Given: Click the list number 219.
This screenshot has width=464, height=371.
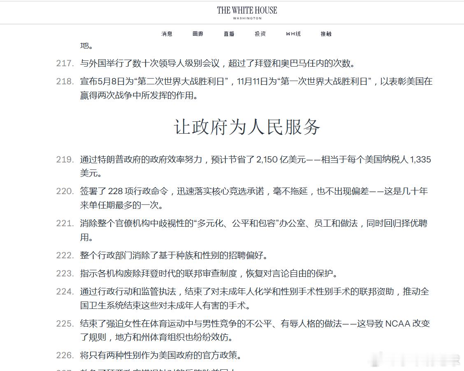Looking at the screenshot, I should [65, 160].
